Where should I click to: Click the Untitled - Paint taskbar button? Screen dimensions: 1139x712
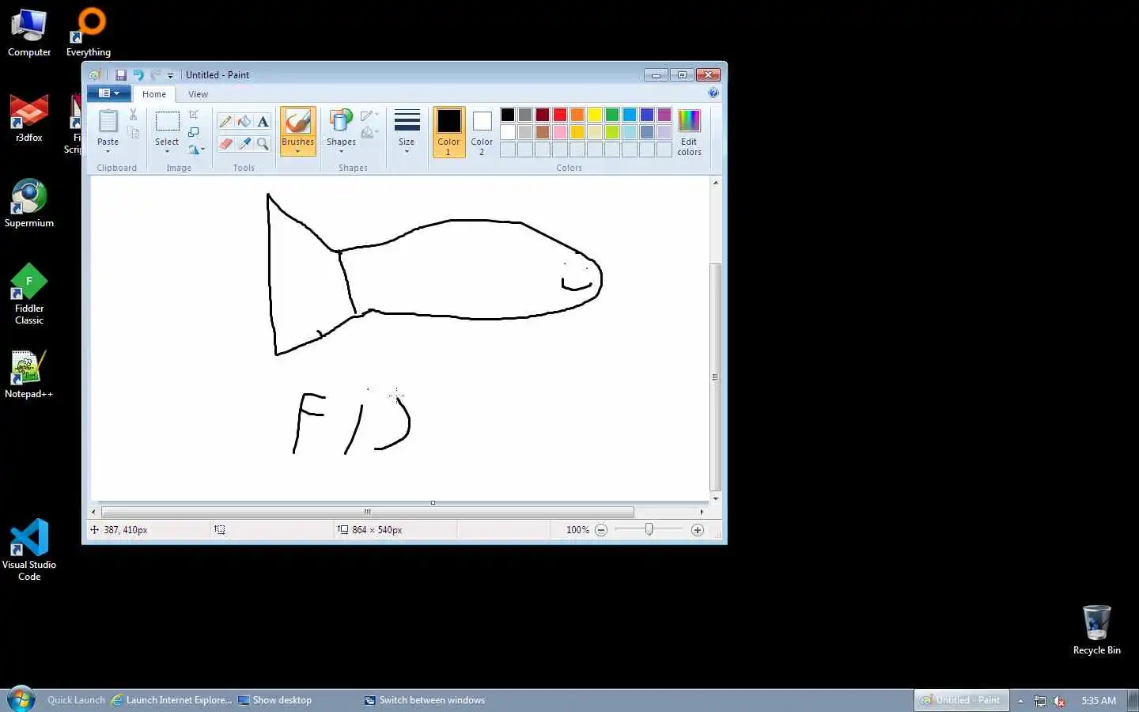(x=961, y=700)
